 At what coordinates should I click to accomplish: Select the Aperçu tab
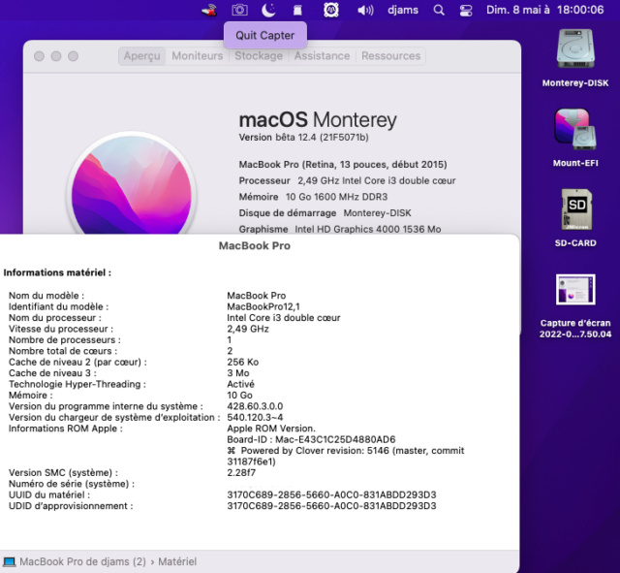[142, 56]
